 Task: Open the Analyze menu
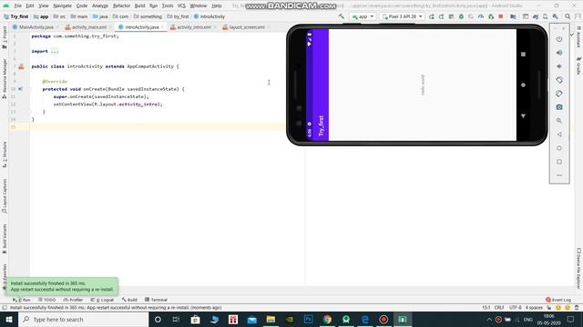click(x=100, y=6)
